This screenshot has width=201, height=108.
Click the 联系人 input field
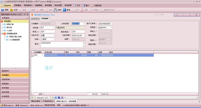pyautogui.click(x=48, y=31)
